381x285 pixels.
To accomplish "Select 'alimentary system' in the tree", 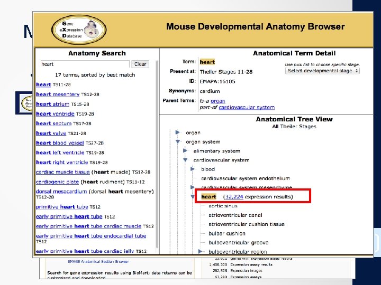I will [x=217, y=151].
